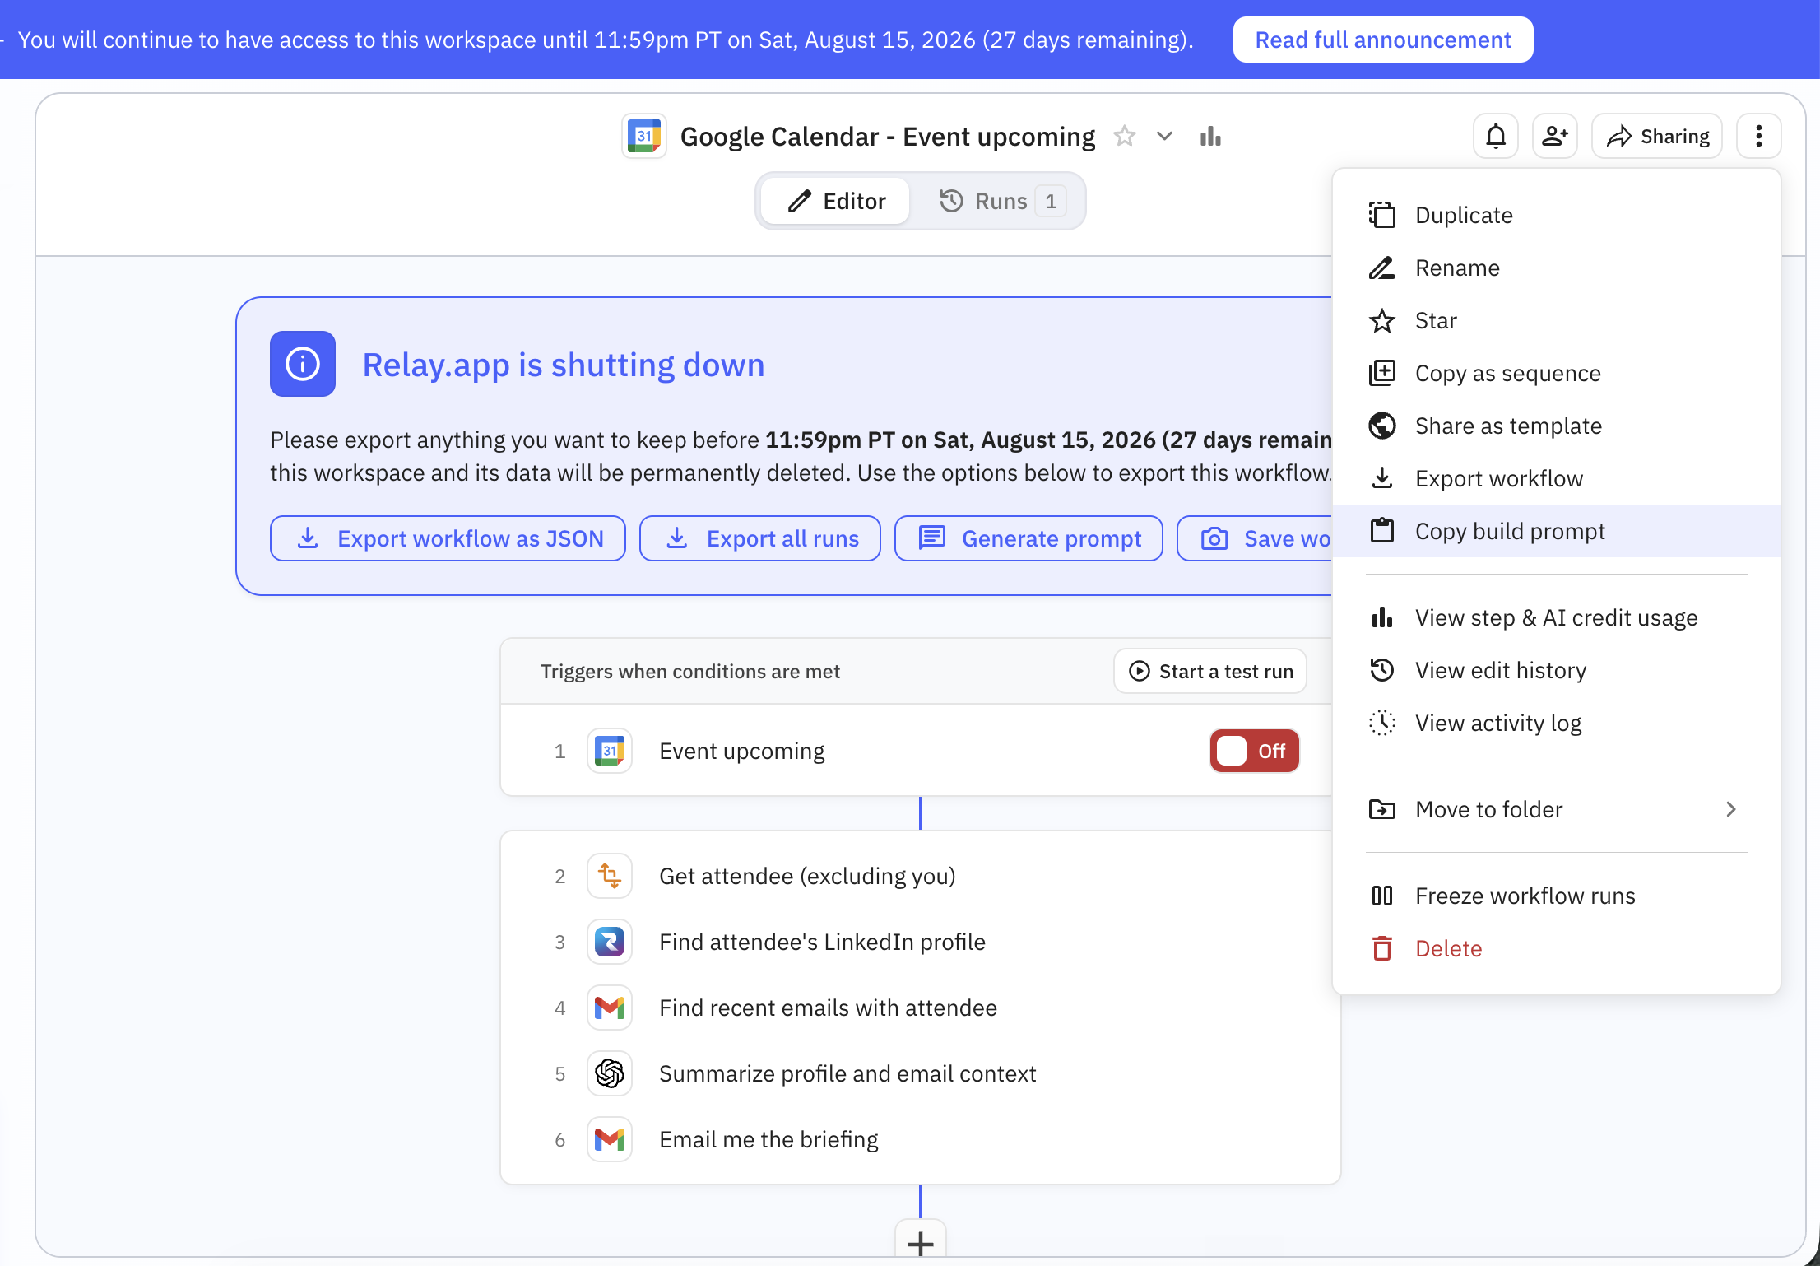Choose Copy build prompt menu item
The height and width of the screenshot is (1266, 1820).
1556,531
